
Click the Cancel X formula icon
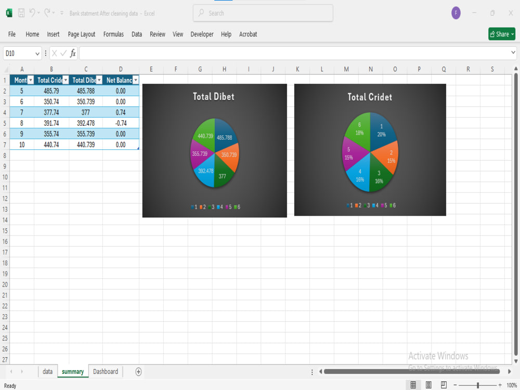[x=55, y=54]
